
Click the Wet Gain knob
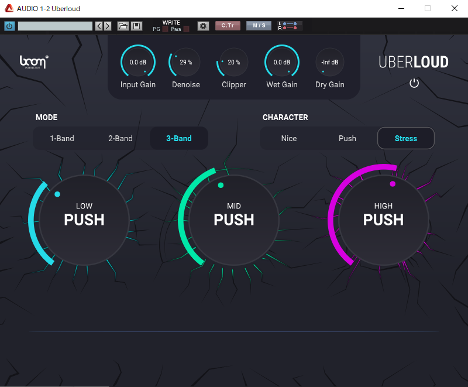click(282, 62)
